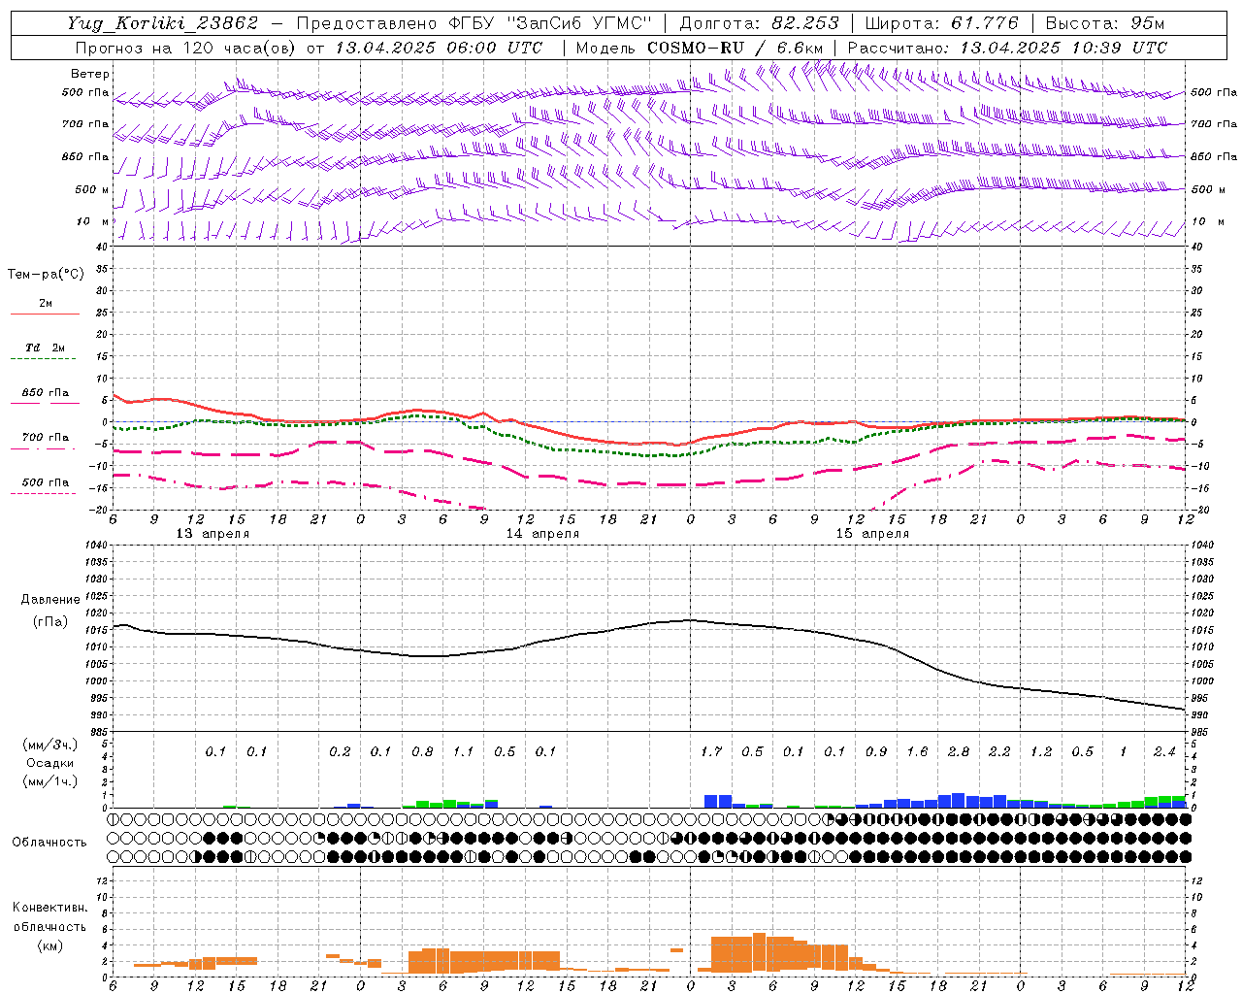Click the (км) unit under convective cloud label
The image size is (1242, 994).
click(x=49, y=945)
